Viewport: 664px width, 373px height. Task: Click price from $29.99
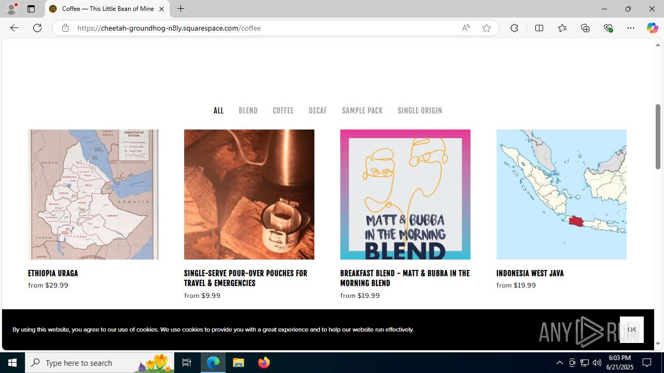48,285
